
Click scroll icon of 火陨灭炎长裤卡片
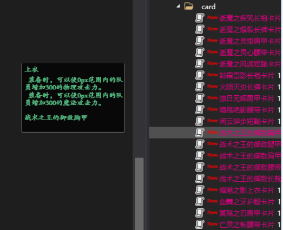click(x=200, y=87)
